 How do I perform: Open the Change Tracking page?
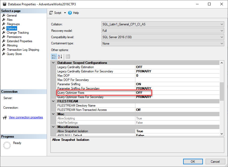pos(18,33)
